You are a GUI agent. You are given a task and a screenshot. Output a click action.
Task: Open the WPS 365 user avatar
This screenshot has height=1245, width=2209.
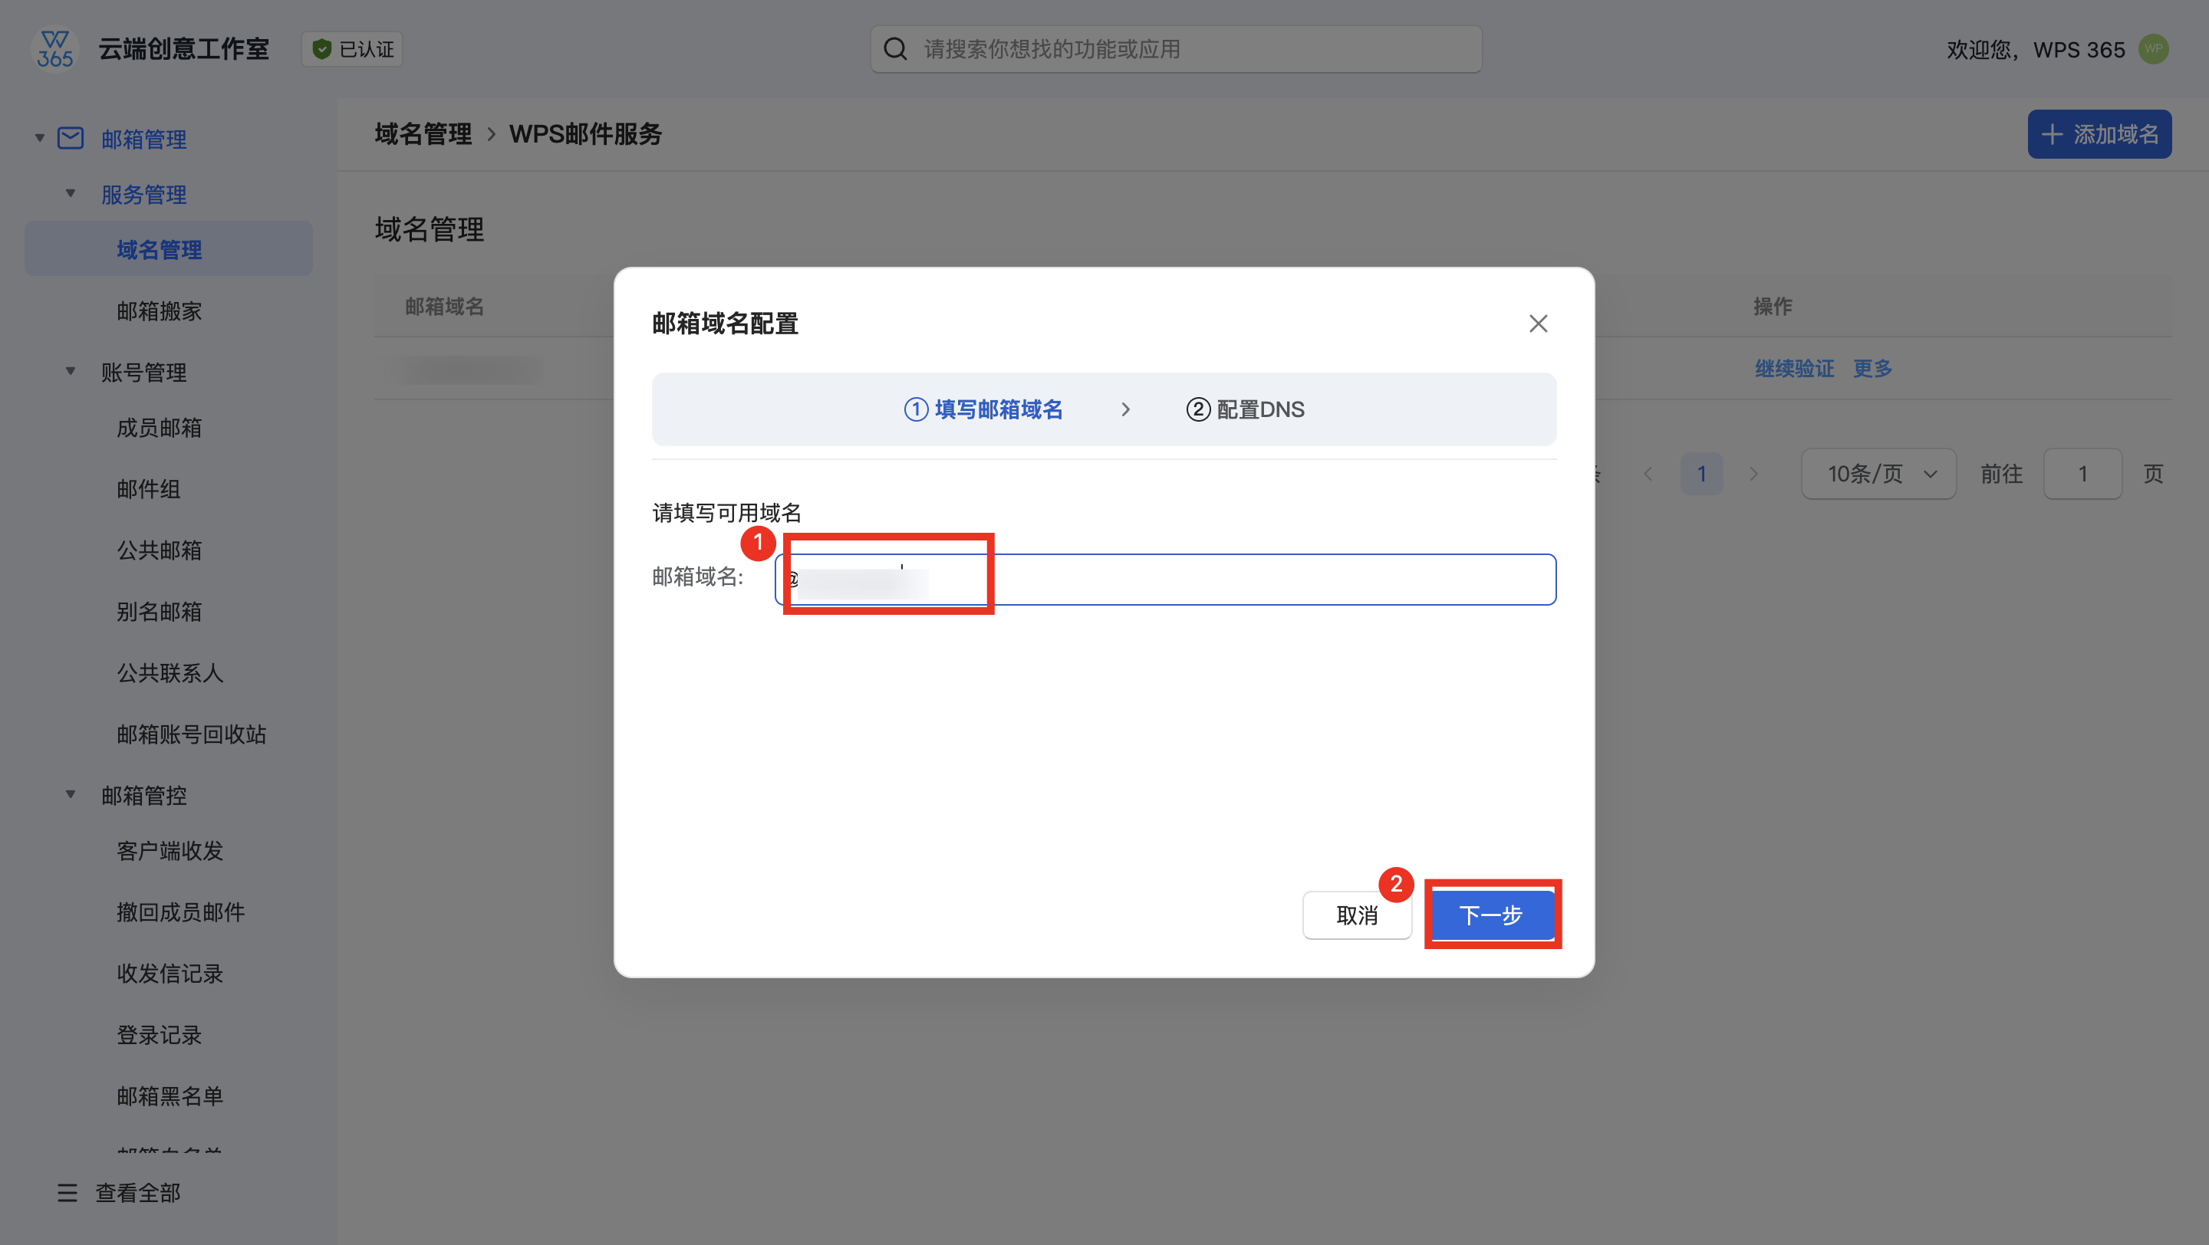coord(2153,50)
